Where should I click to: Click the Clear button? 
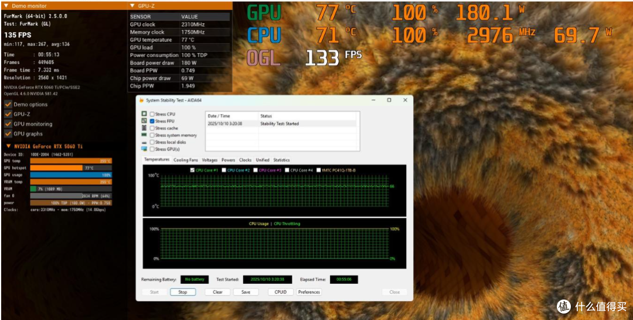coord(217,292)
